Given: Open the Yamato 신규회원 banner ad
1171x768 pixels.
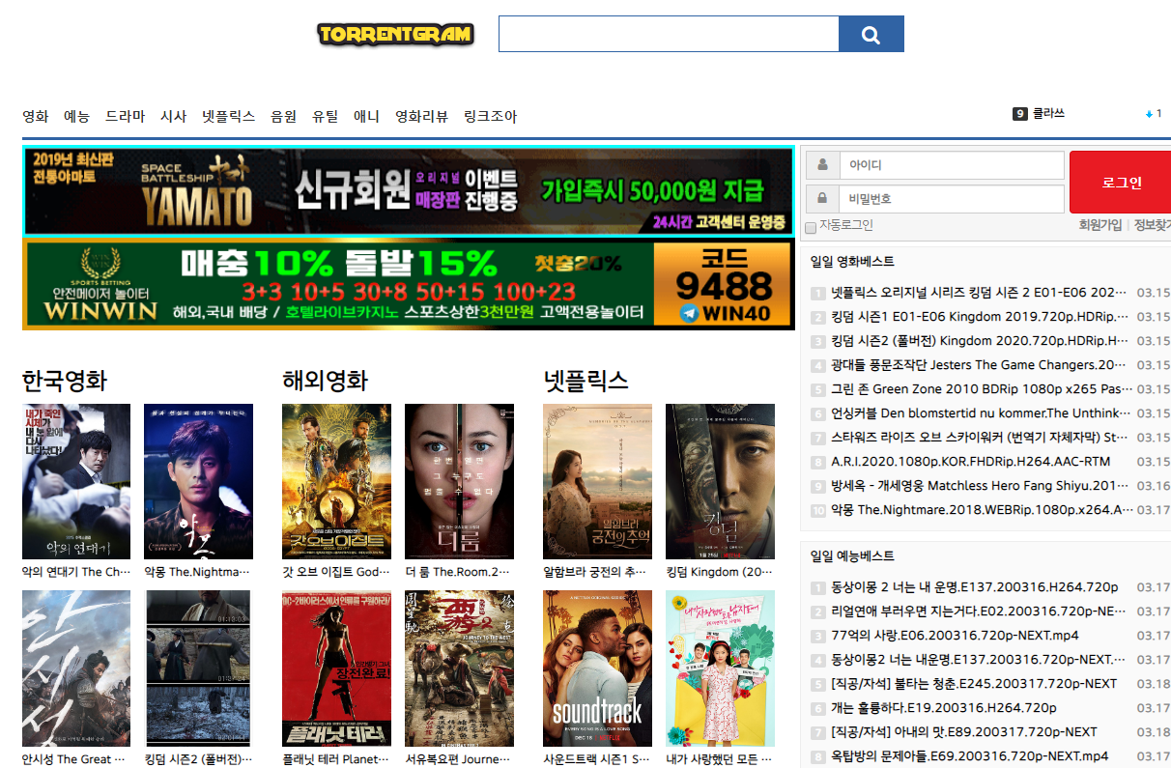Looking at the screenshot, I should coord(409,191).
